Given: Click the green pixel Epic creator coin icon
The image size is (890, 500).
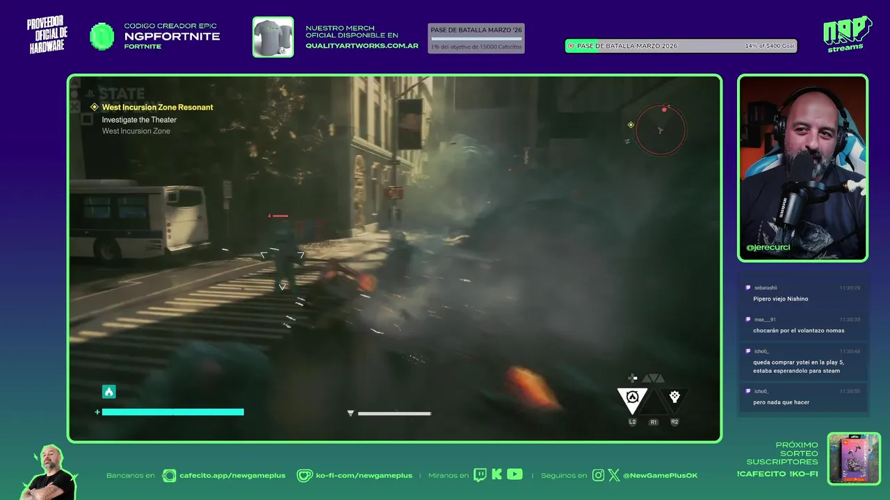Looking at the screenshot, I should click(x=102, y=36).
